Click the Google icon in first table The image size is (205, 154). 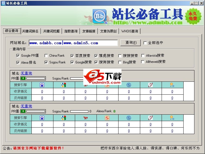[64, 85]
